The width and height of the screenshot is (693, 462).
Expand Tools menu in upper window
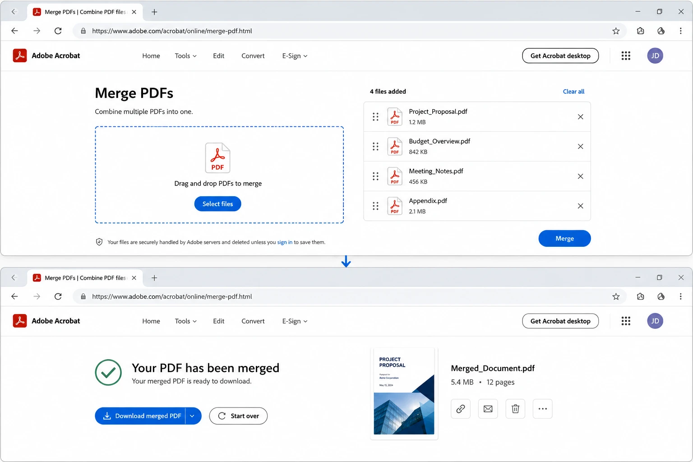coord(185,56)
